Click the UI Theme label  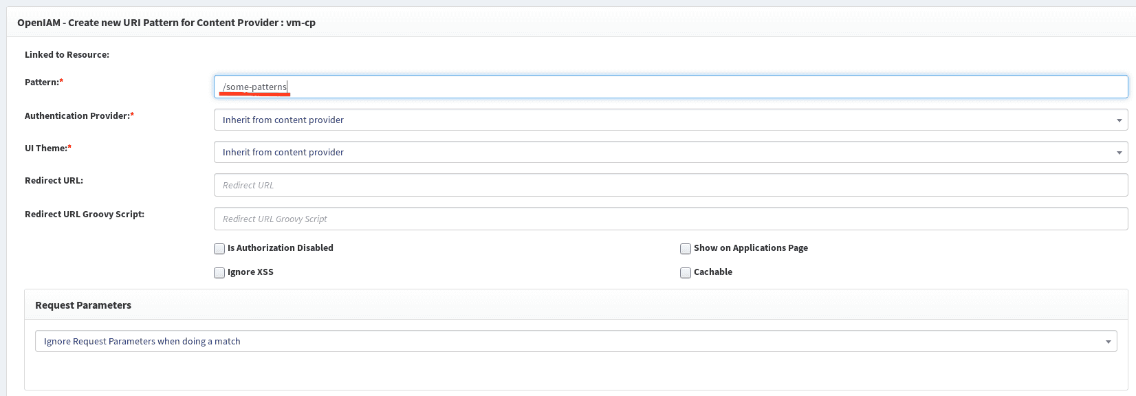(x=46, y=148)
